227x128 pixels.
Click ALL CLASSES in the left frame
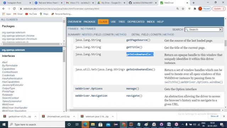[x=9, y=20]
